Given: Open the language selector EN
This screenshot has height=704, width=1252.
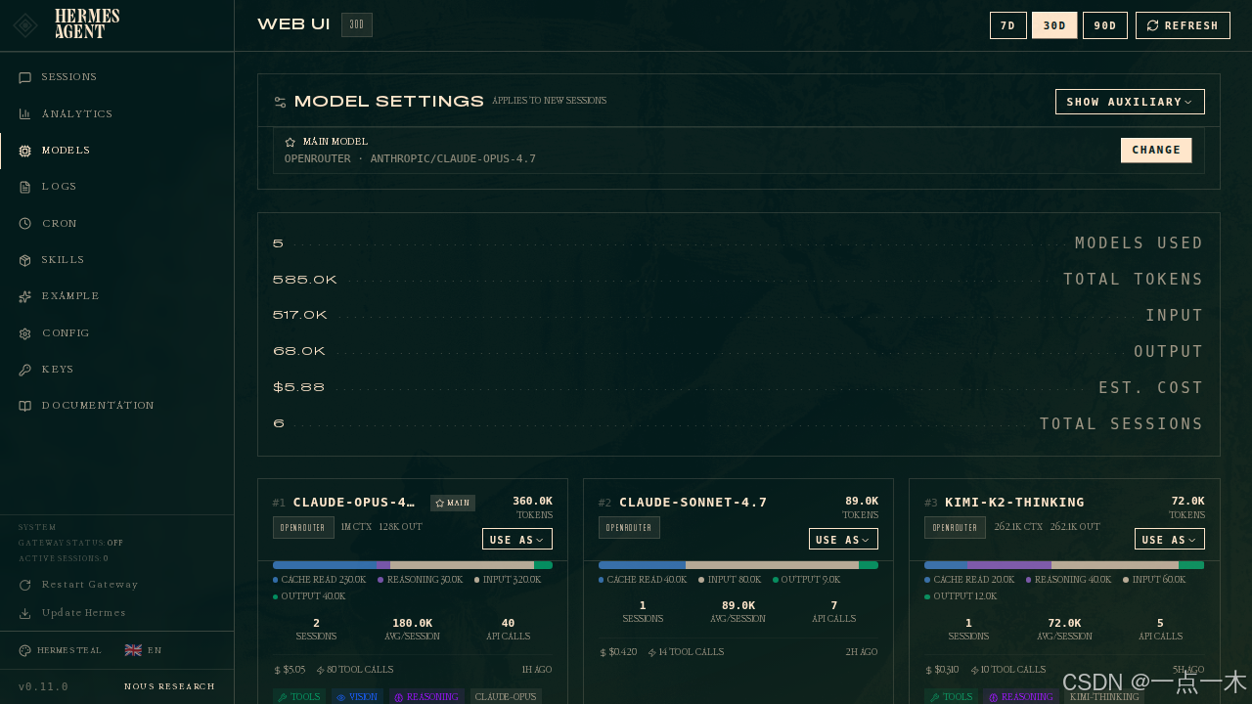Looking at the screenshot, I should tap(144, 650).
